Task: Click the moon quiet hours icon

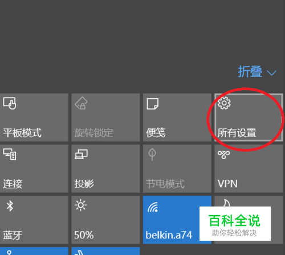Action: point(226,203)
